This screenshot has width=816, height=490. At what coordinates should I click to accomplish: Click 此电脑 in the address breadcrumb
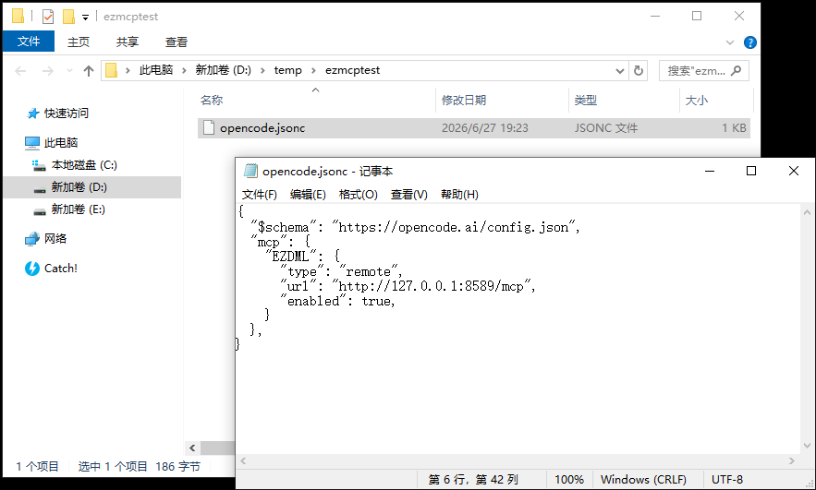tap(156, 70)
